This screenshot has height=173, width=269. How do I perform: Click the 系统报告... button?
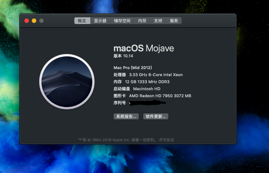point(126,116)
